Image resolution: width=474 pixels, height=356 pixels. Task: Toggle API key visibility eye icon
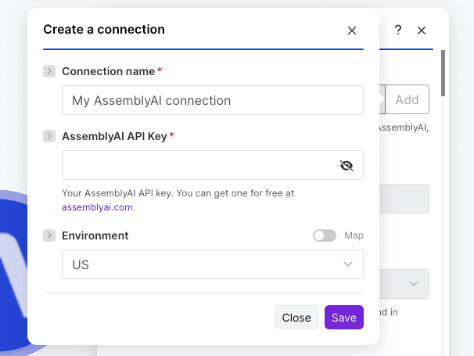(x=347, y=165)
